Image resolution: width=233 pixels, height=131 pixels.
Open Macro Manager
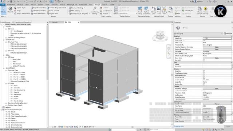[200, 11]
